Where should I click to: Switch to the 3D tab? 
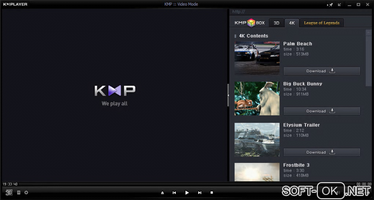coord(276,23)
